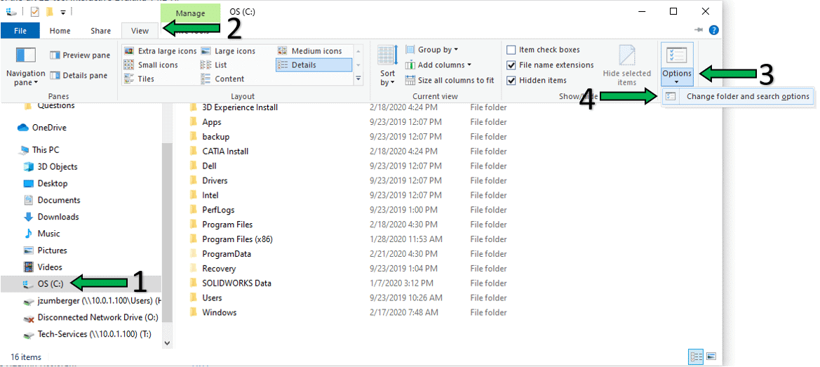820x367 pixels.
Task: Open the Sort by dropdown
Action: [387, 66]
